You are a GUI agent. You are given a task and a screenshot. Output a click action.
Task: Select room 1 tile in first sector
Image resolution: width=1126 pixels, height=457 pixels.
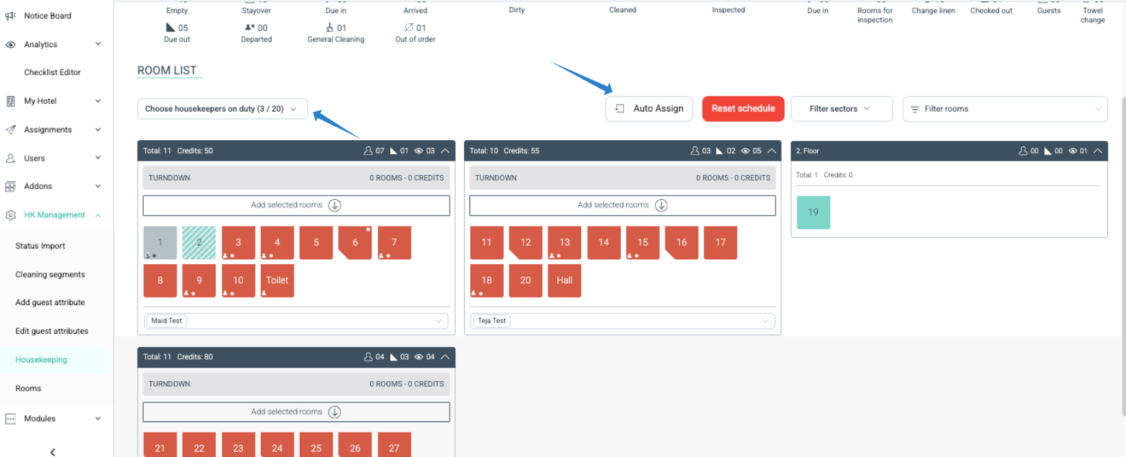160,243
